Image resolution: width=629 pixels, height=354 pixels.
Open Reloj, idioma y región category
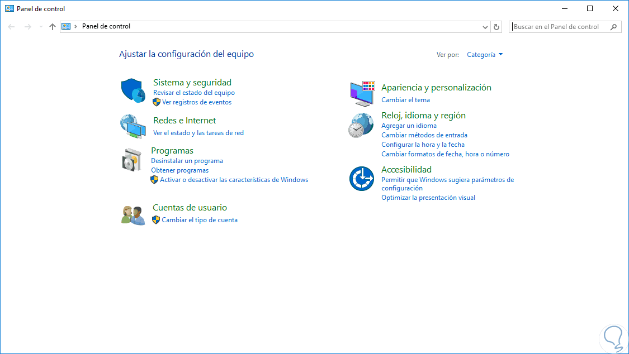click(423, 116)
